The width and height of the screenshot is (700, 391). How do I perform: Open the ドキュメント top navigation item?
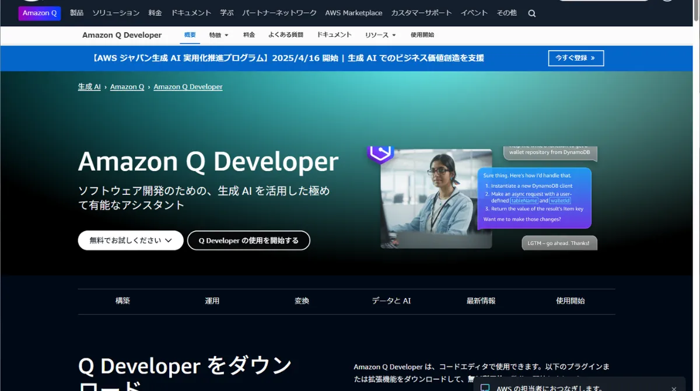tap(191, 13)
